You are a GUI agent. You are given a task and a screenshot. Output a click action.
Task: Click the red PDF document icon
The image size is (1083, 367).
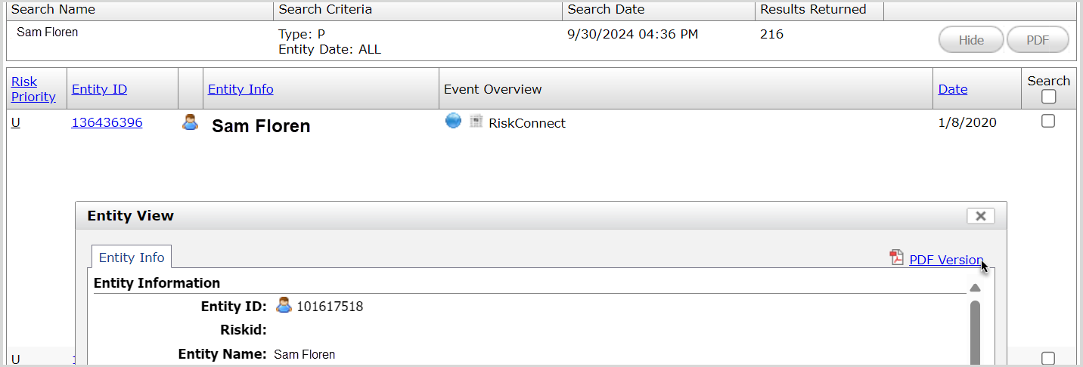point(897,258)
